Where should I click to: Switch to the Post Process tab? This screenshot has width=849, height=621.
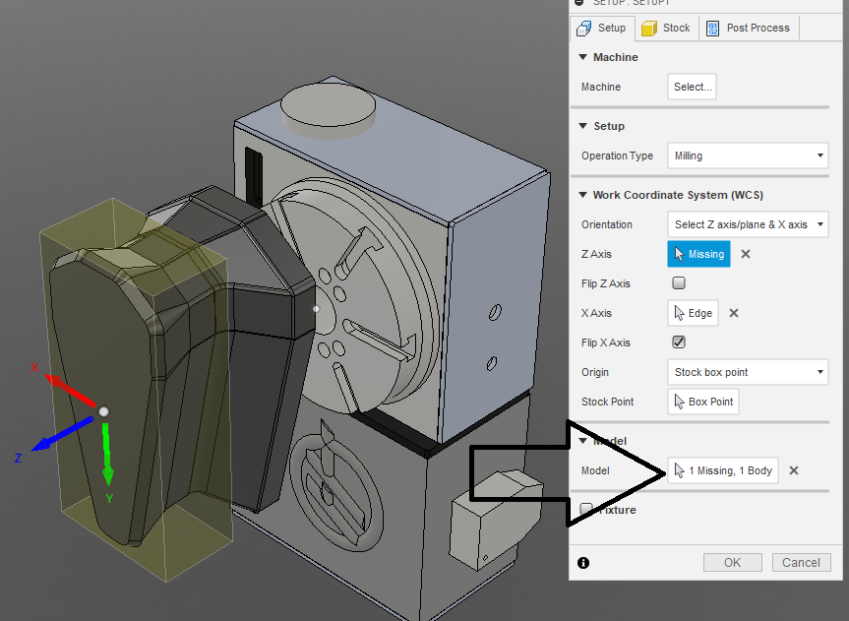click(x=749, y=28)
